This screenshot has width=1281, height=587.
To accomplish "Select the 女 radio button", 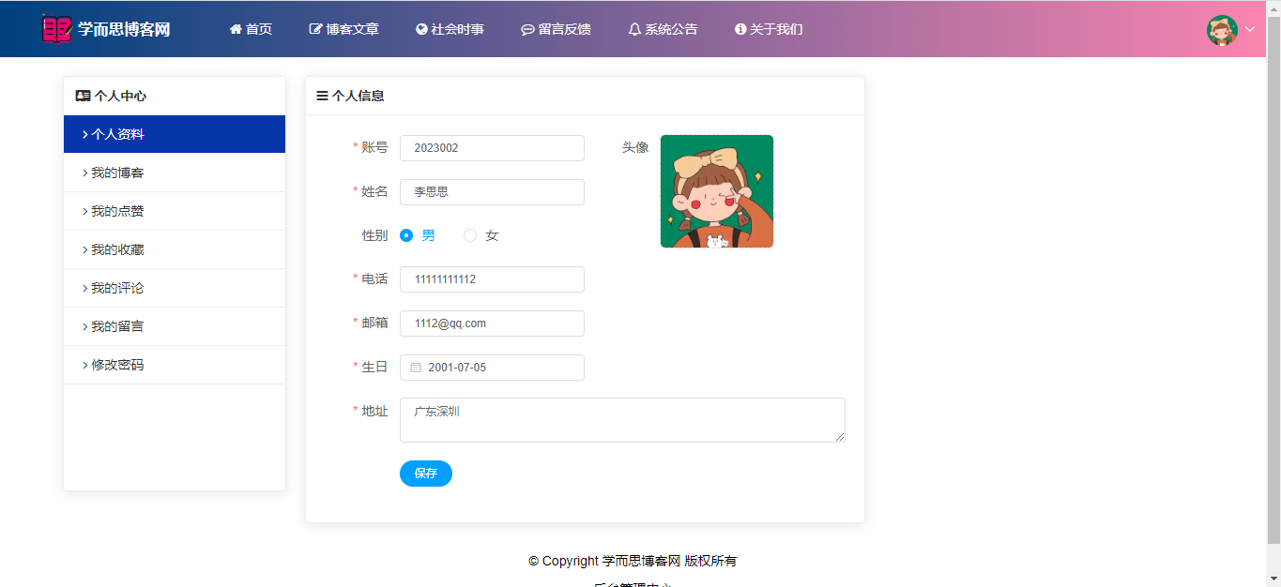I will 470,235.
